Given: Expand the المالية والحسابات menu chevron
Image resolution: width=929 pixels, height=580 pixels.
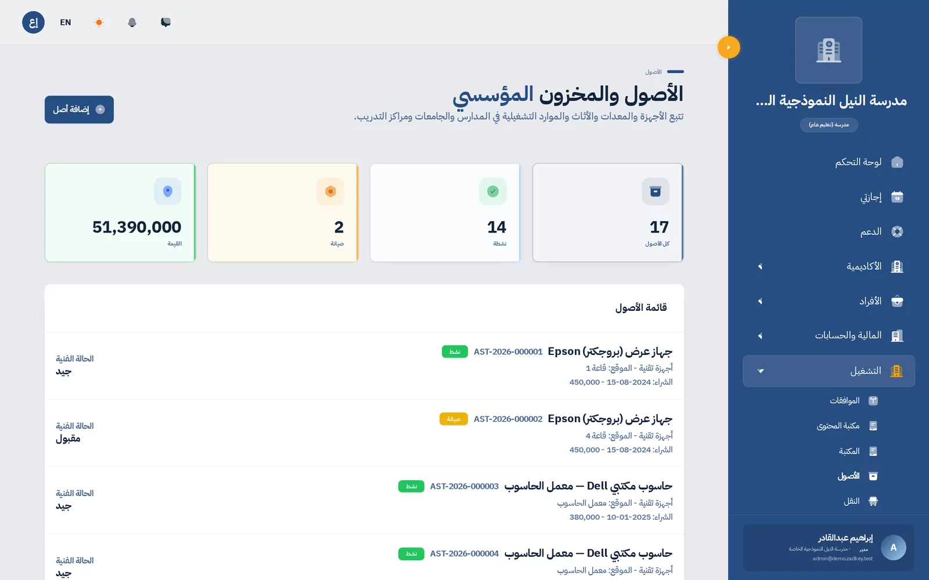Looking at the screenshot, I should tap(760, 336).
